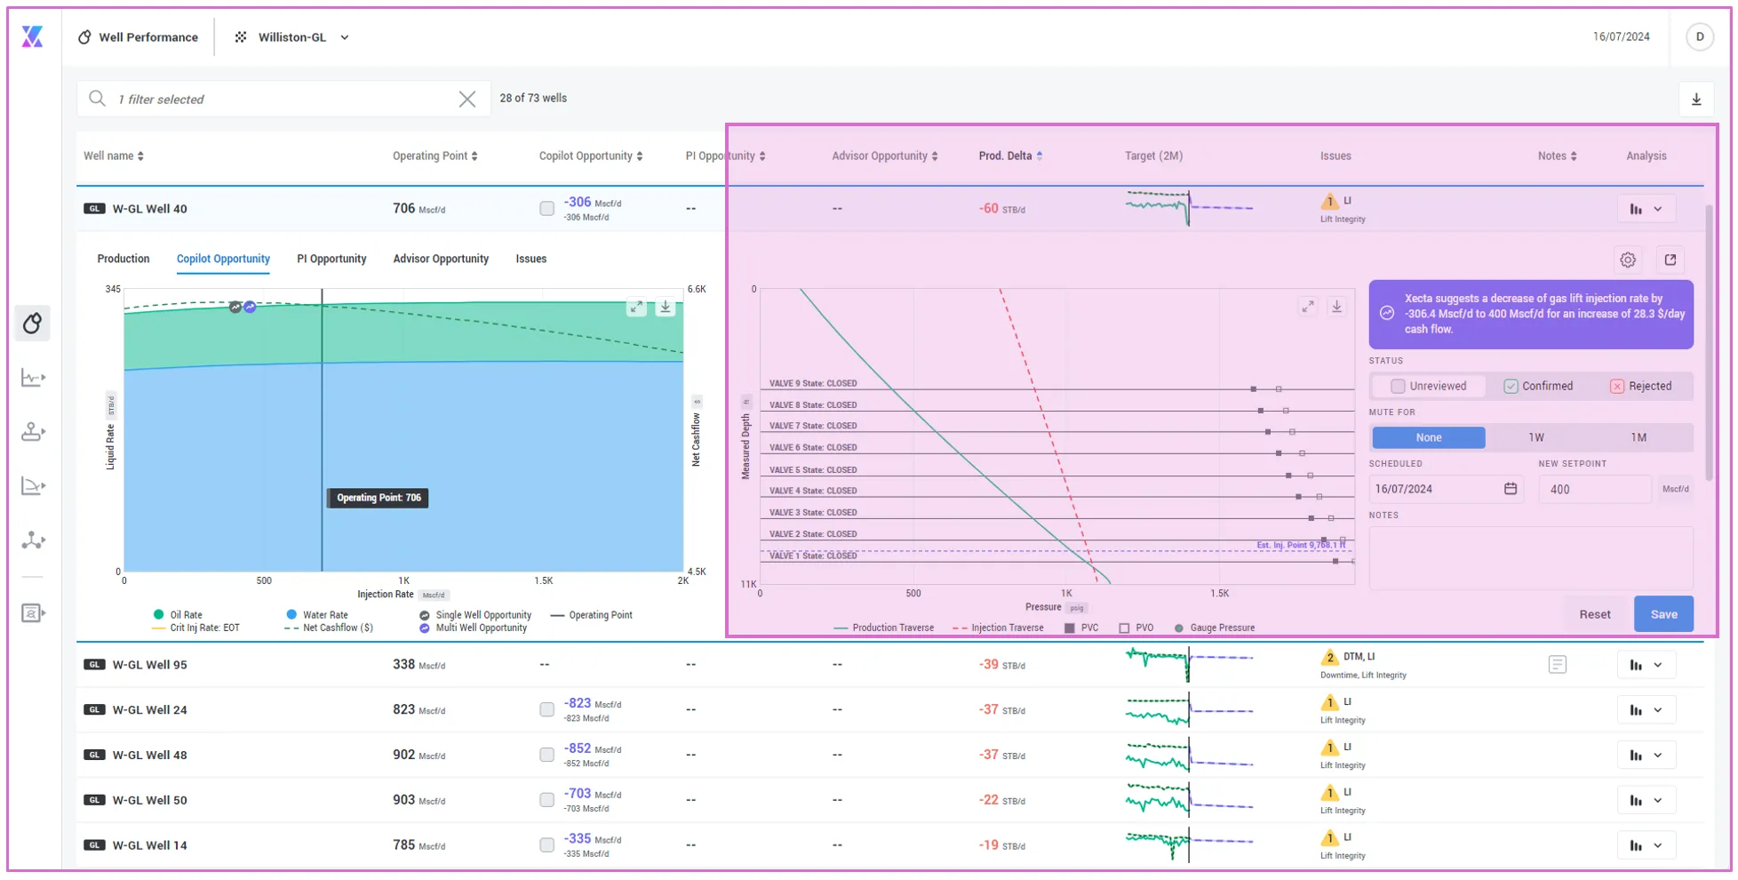The width and height of the screenshot is (1738, 880).
Task: Tick the copilot checkbox for W-GL Well 48
Action: [547, 756]
